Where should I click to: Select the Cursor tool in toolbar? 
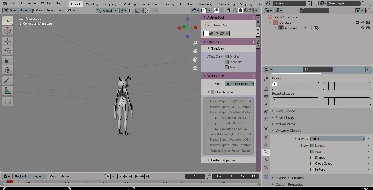(x=8, y=31)
